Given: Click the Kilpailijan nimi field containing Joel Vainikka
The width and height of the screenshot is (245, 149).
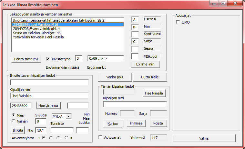Looking at the screenshot, I should pos(49,96).
